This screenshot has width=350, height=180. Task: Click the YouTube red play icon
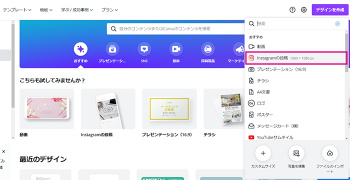251,137
